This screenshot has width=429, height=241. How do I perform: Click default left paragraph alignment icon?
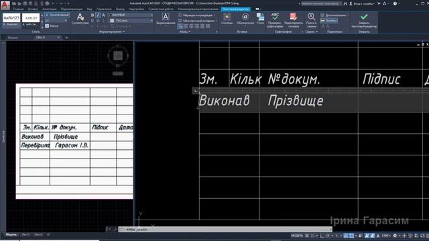(x=180, y=26)
